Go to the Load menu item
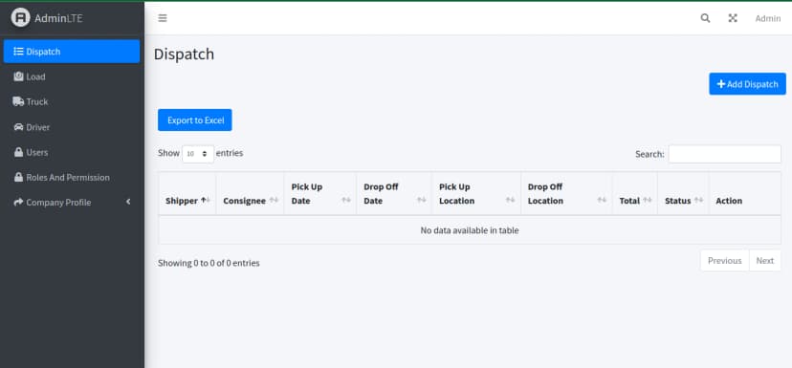792x368 pixels. pos(72,76)
